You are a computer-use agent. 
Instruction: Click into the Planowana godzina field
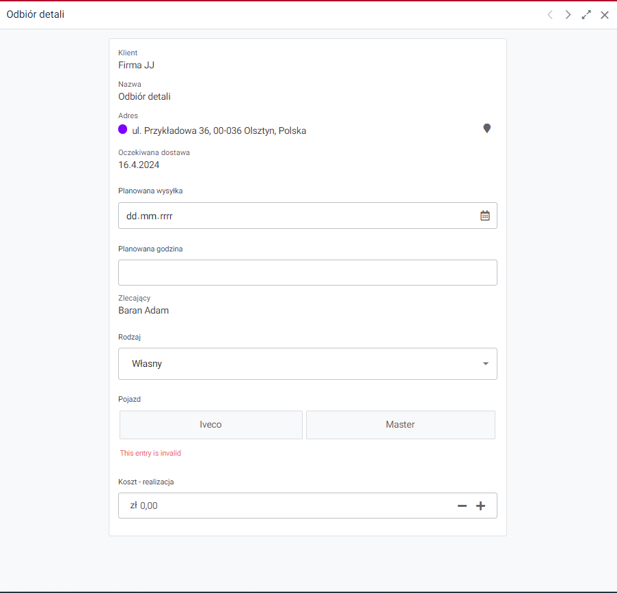(x=307, y=273)
